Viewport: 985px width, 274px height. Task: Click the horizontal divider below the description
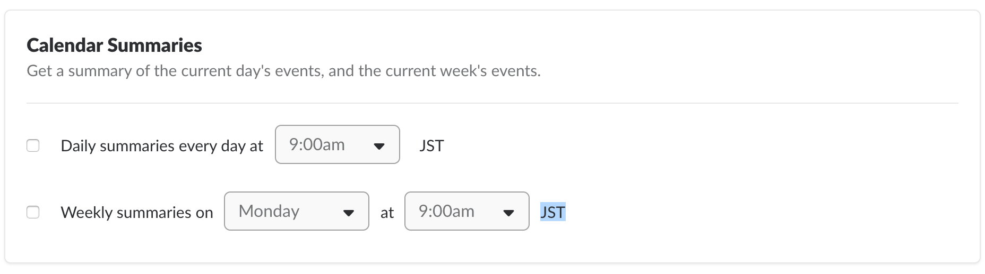click(492, 103)
